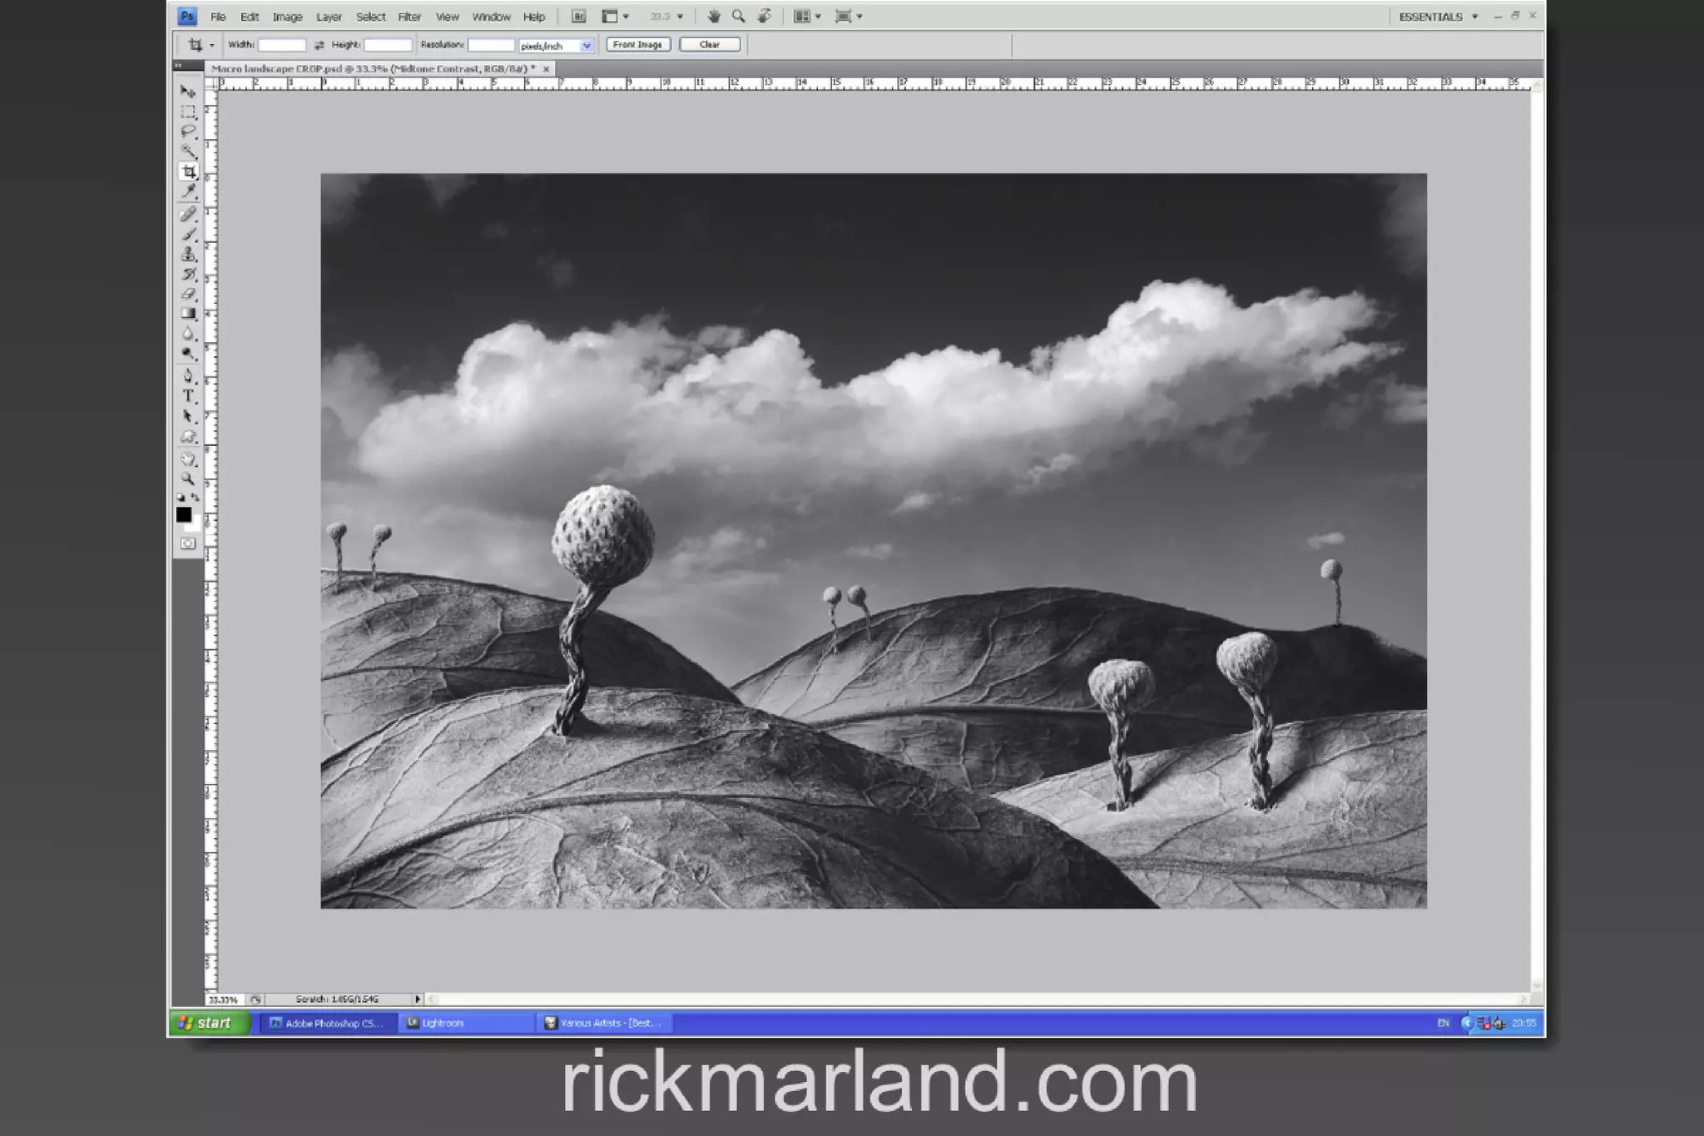Swap crop width and height values
Viewport: 1704px width, 1136px height.
coord(319,45)
